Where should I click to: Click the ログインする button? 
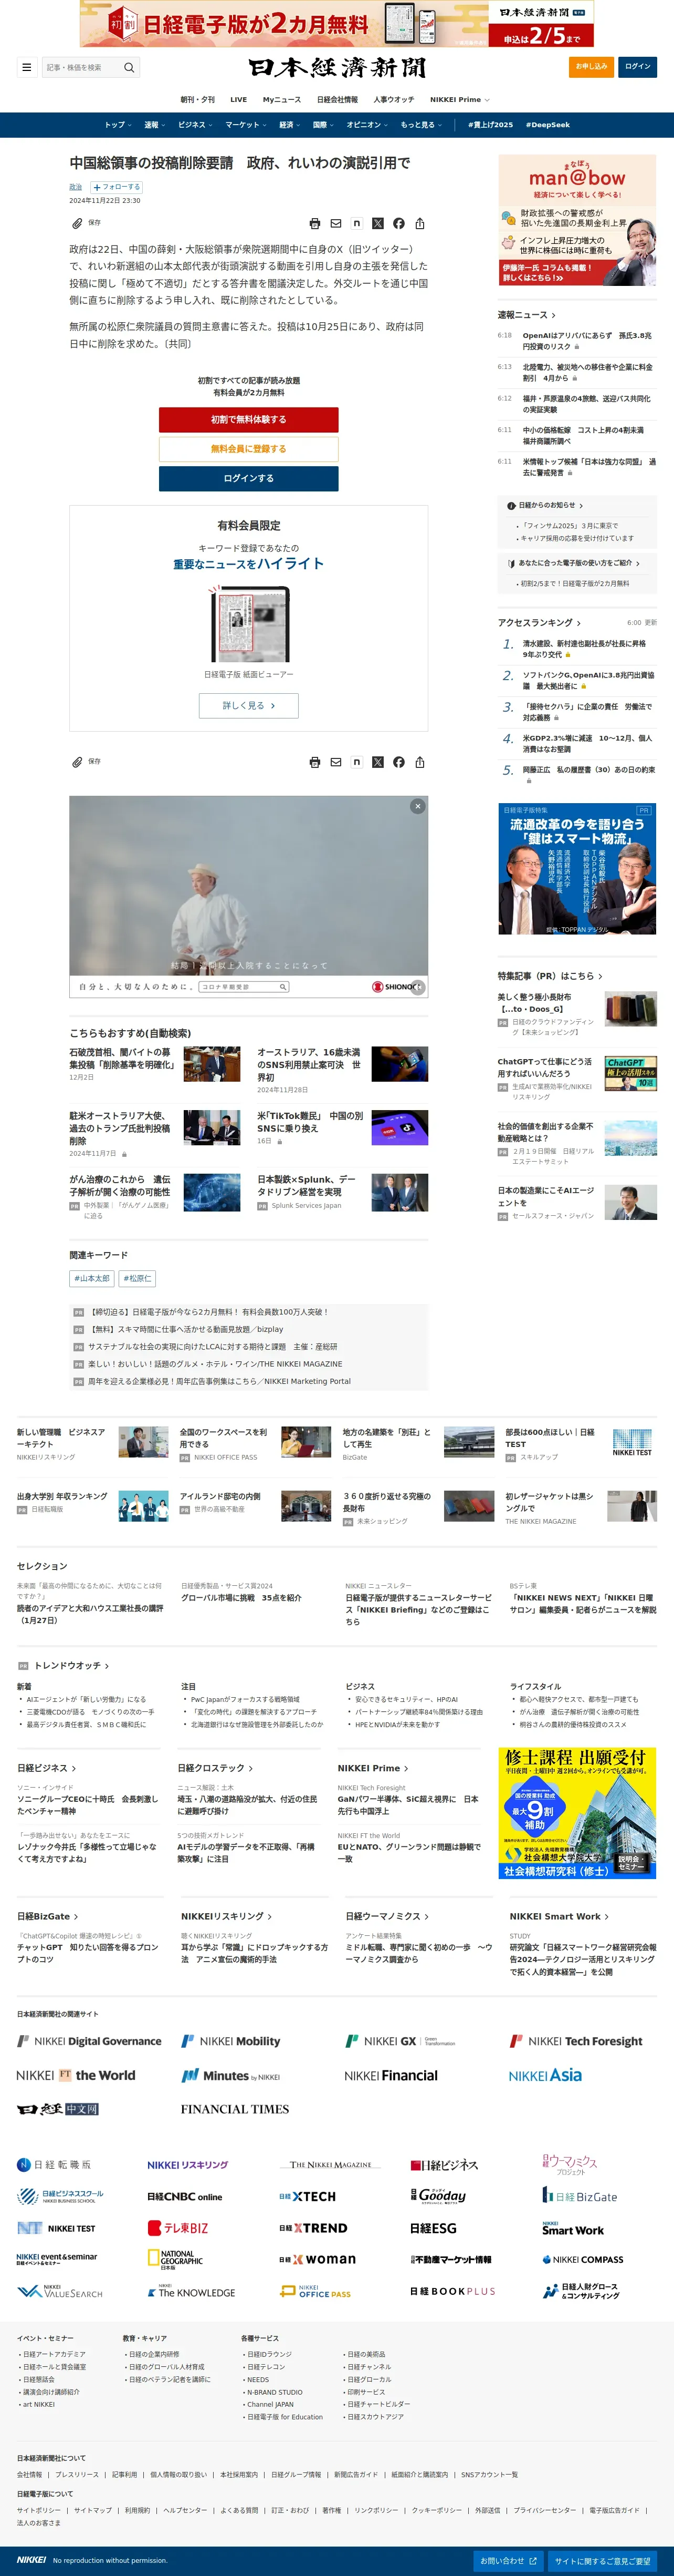coord(249,479)
